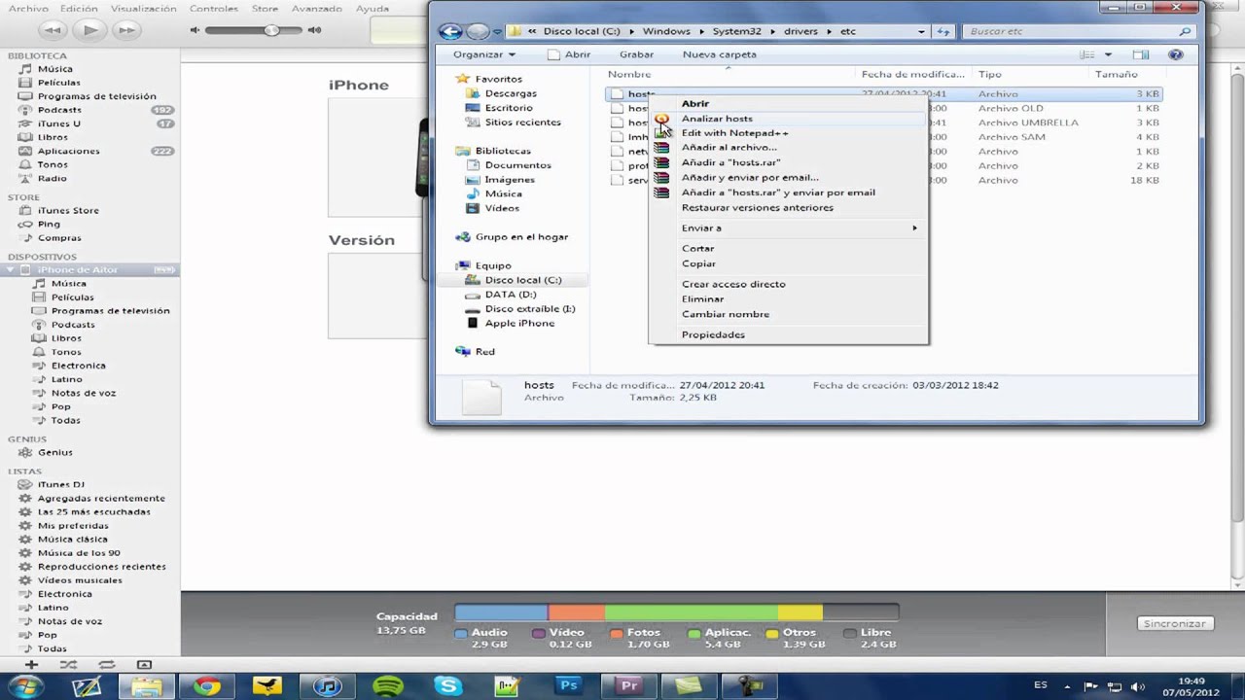
Task: Open Grupo en el hogar
Action: tap(521, 237)
